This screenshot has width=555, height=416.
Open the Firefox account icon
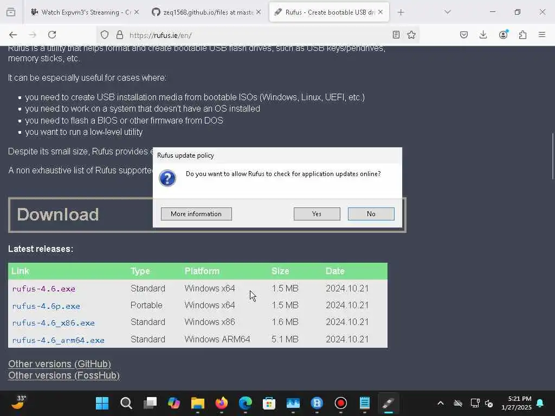(x=503, y=35)
